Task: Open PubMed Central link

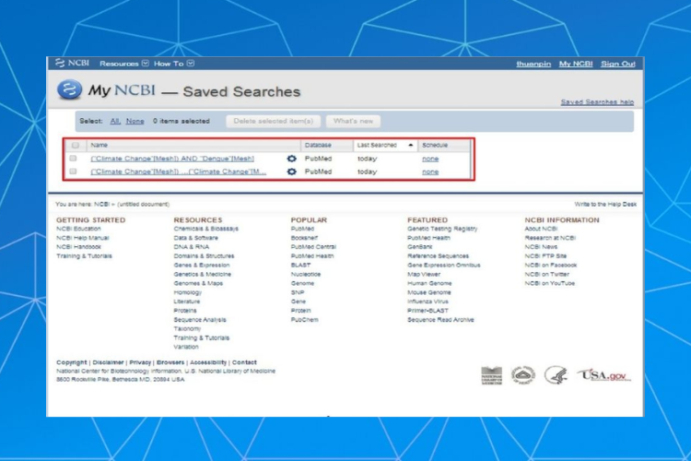Action: 313,246
